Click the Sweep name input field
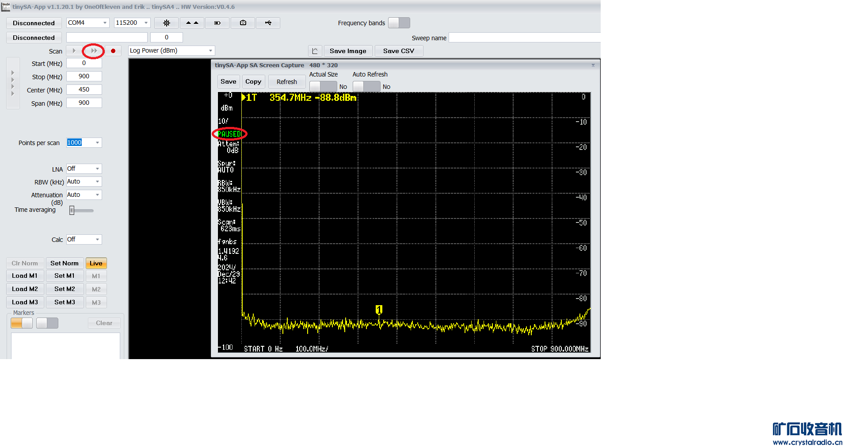The image size is (846, 448). 524,38
